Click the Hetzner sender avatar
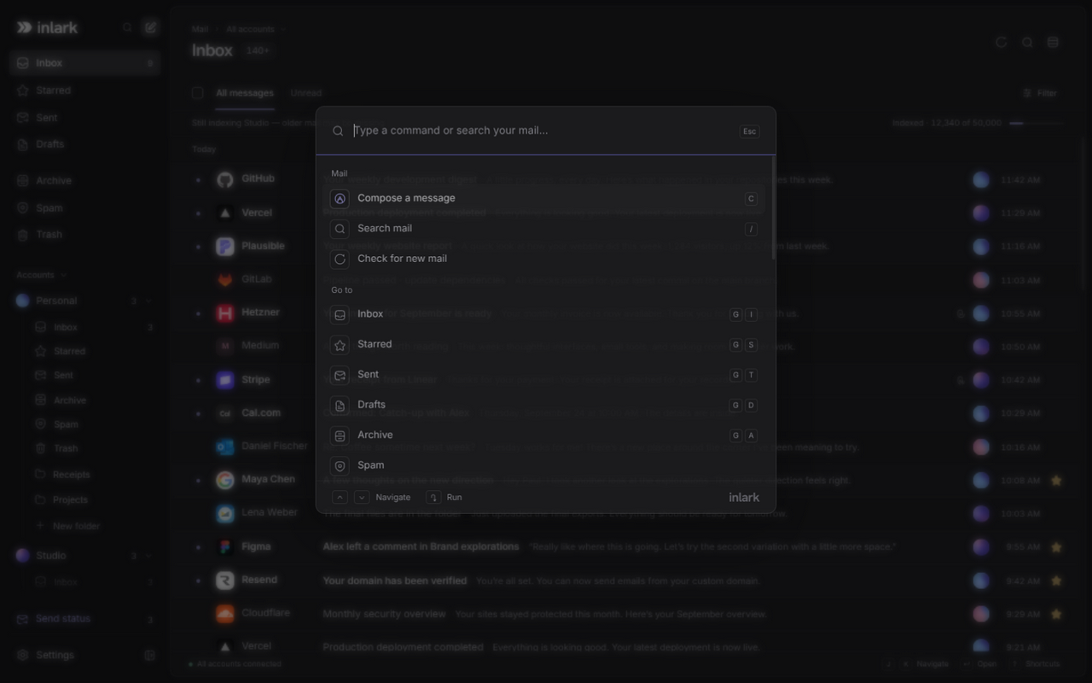 (224, 313)
